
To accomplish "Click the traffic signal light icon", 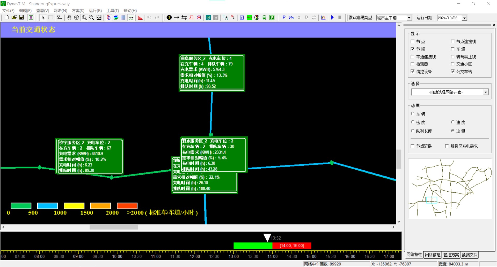I will pos(257,18).
